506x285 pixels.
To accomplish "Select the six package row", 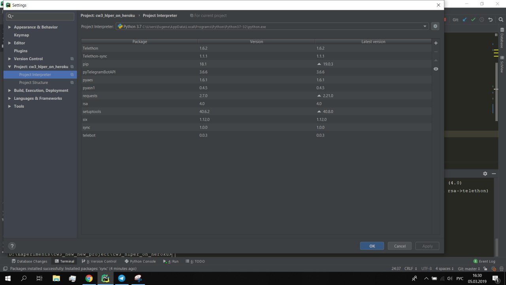I will pos(256,120).
